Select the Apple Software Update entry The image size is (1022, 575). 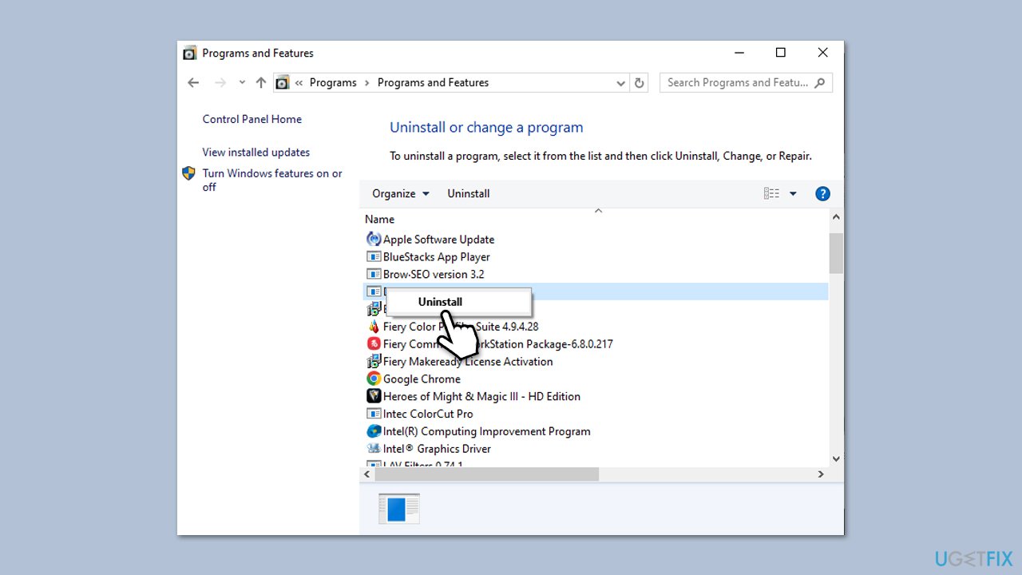tap(438, 240)
